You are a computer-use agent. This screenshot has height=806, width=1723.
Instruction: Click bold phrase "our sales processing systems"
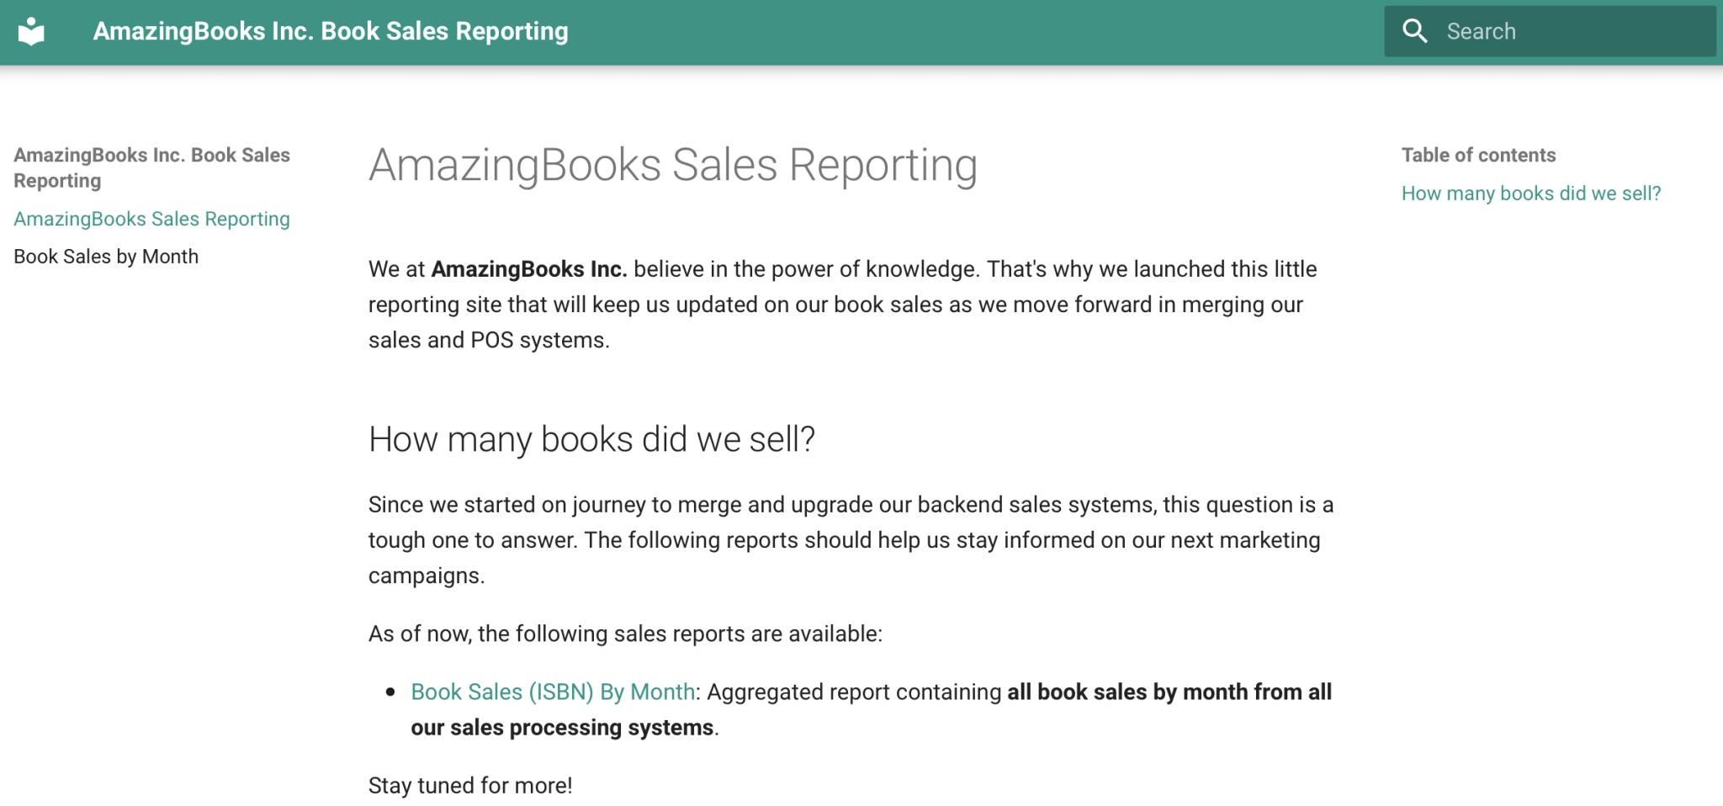(561, 727)
